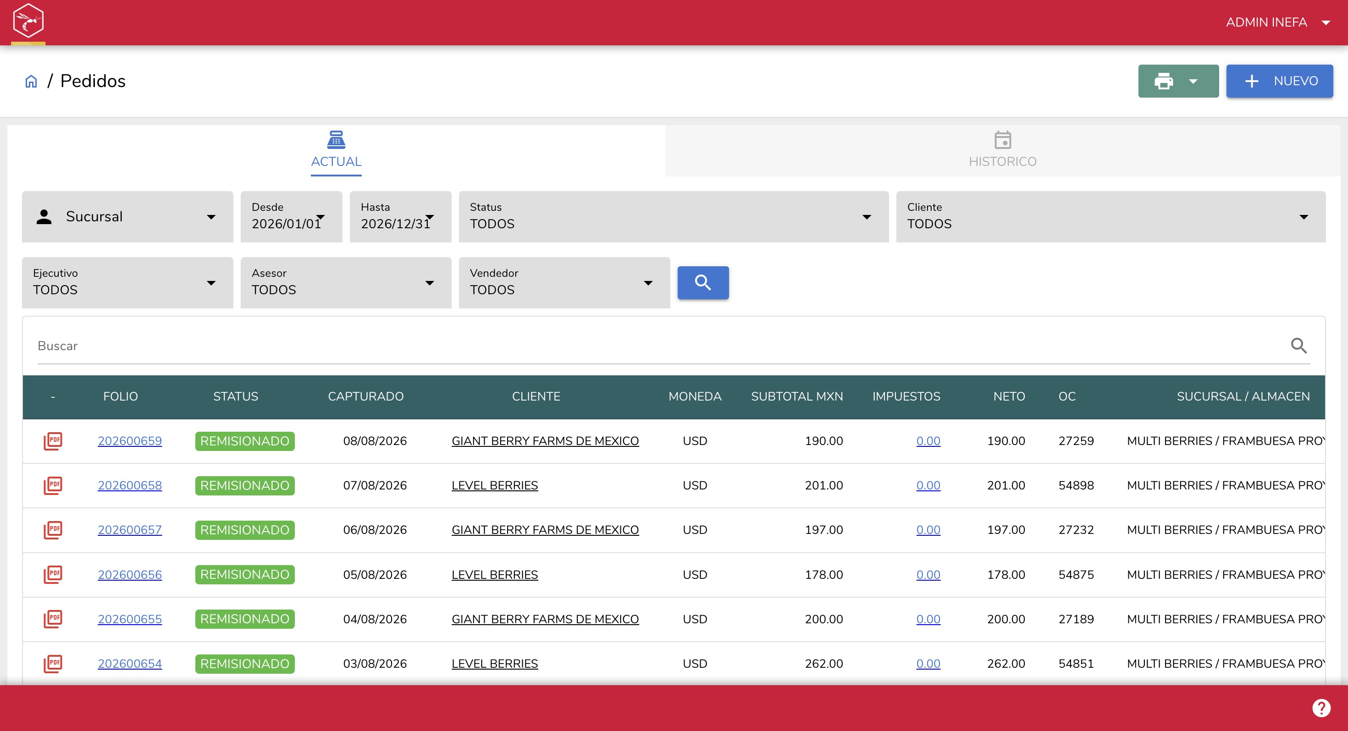Open PDF for folio 202600654
This screenshot has width=1348, height=731.
[53, 664]
